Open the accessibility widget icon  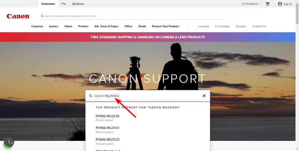9,142
